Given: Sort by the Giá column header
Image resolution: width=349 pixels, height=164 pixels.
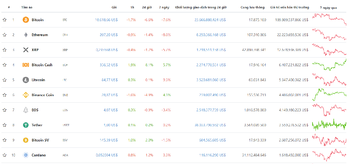Looking at the screenshot, I should pos(114,7).
